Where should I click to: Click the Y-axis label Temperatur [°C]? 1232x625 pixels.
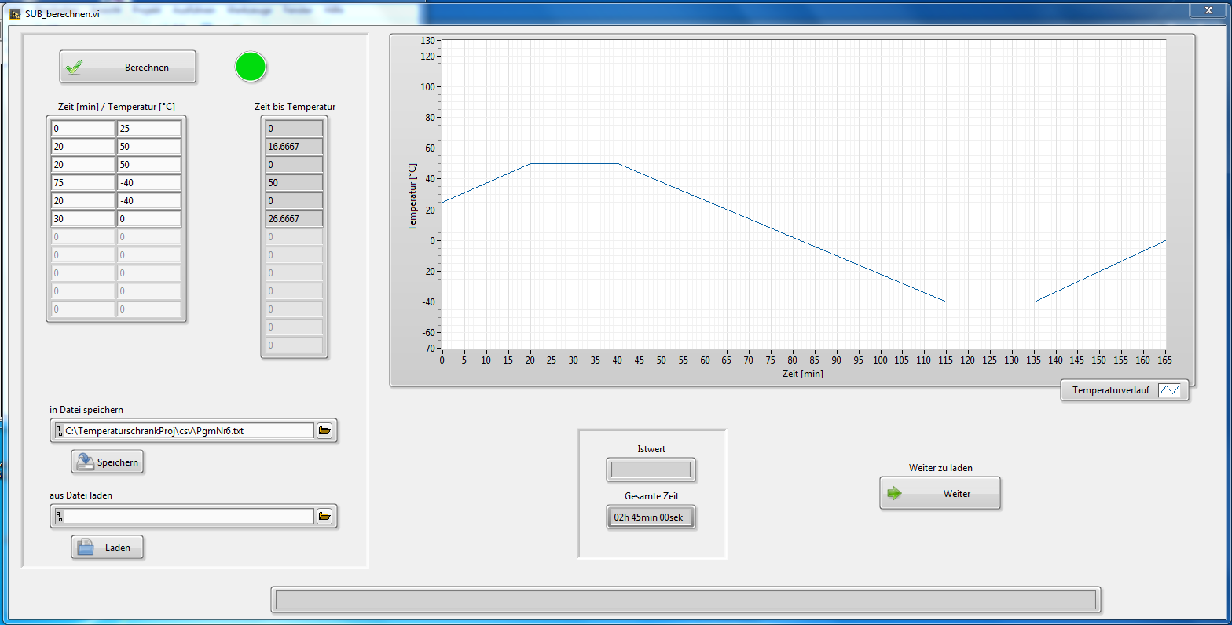coord(412,196)
